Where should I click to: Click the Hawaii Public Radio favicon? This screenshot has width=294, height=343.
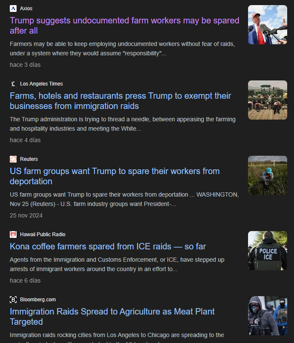(13, 234)
